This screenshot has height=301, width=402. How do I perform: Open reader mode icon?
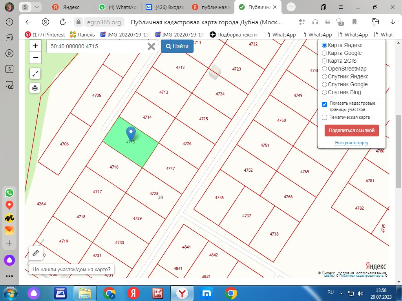pyautogui.click(x=328, y=22)
